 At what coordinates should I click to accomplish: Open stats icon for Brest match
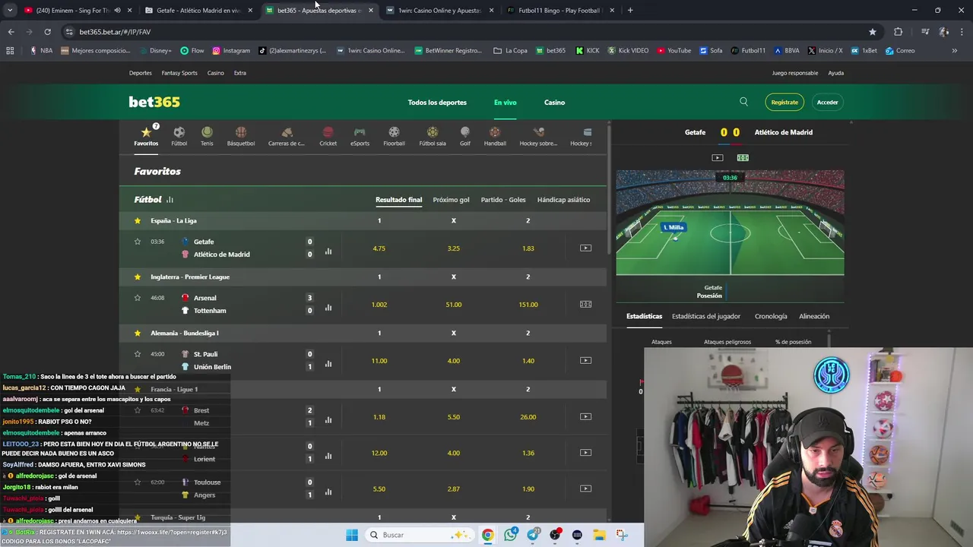[x=328, y=419]
